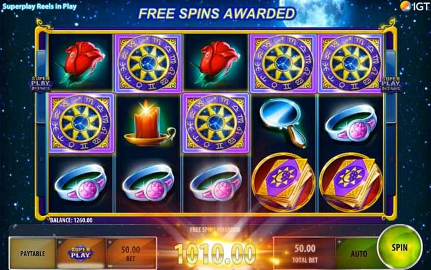
Task: Select the ring symbol in bottom-left reel
Action: pyautogui.click(x=80, y=182)
